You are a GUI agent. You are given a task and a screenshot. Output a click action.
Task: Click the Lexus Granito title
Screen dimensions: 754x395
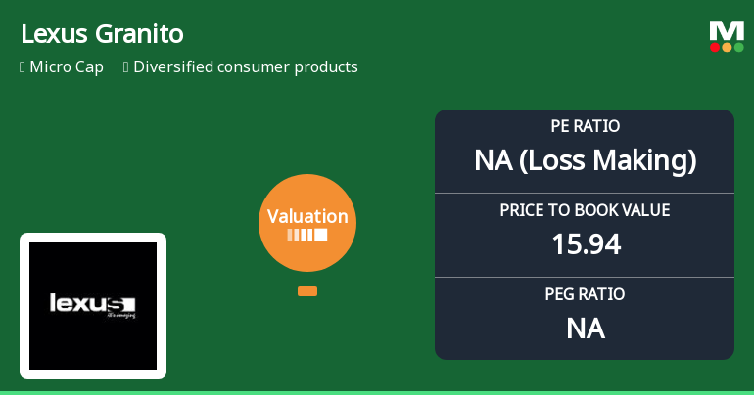tap(102, 34)
